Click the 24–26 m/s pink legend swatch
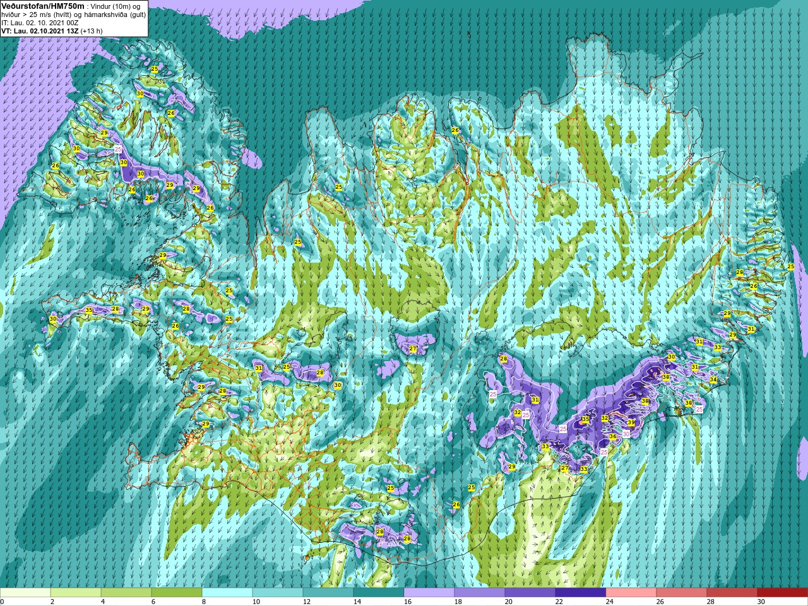The height and width of the screenshot is (606, 808). 631,593
